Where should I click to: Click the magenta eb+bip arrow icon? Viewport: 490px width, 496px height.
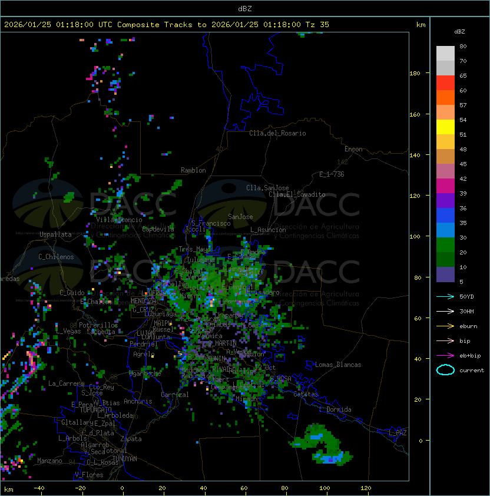click(x=445, y=356)
